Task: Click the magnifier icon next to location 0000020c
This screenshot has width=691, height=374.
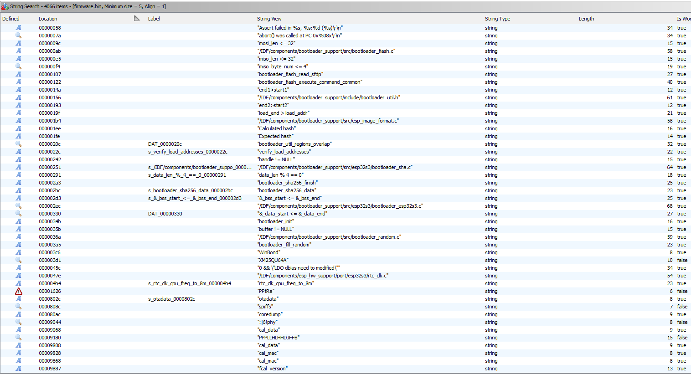Action: pos(18,144)
